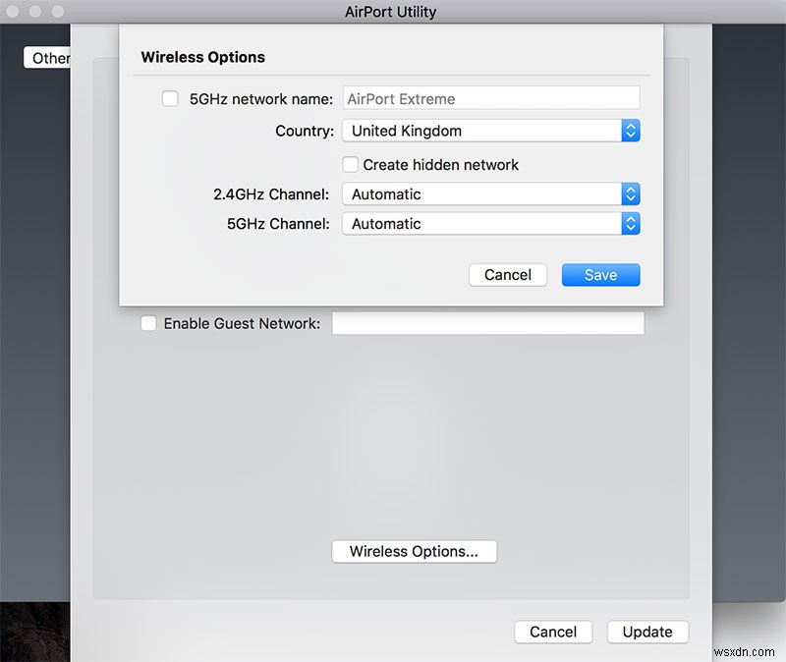This screenshot has width=786, height=662.
Task: Open the 2.4GHz Channel dropdown set to Automatic
Action: 481,193
